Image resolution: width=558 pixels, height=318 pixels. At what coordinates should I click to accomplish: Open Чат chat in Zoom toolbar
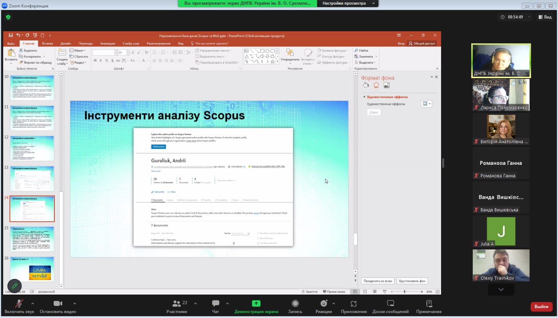click(x=215, y=306)
